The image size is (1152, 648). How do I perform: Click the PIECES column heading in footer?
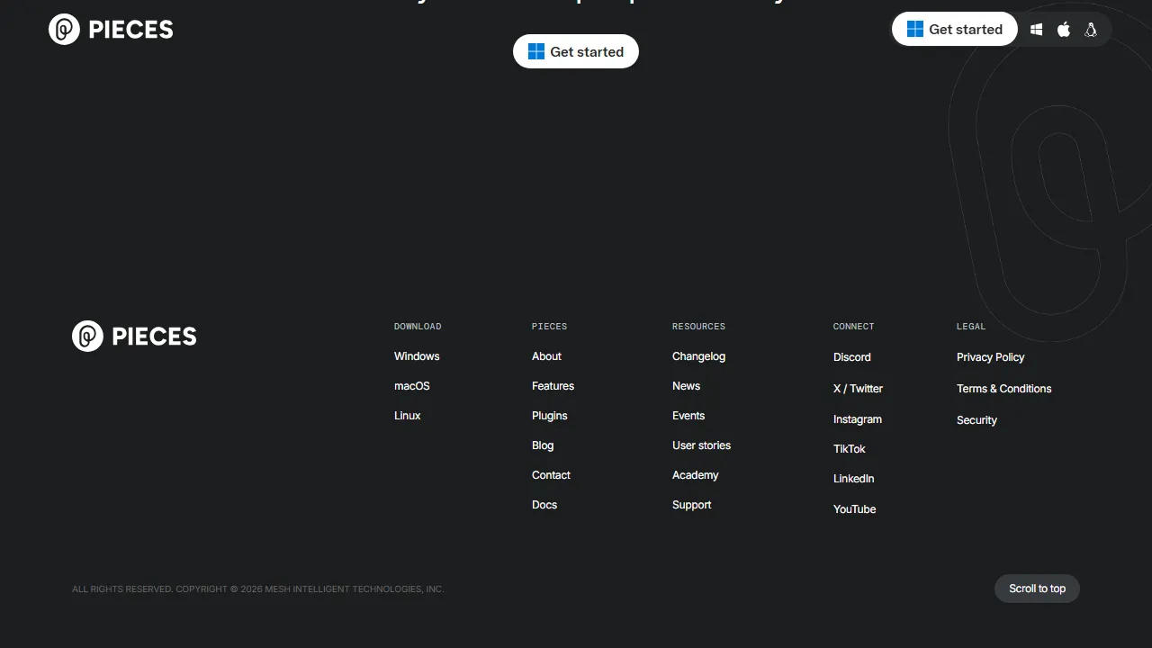click(x=549, y=327)
